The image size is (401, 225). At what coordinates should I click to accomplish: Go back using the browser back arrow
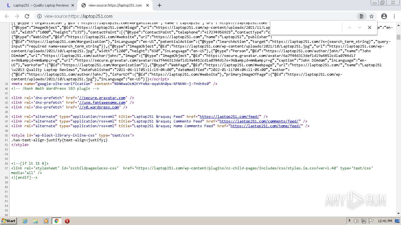(7, 16)
